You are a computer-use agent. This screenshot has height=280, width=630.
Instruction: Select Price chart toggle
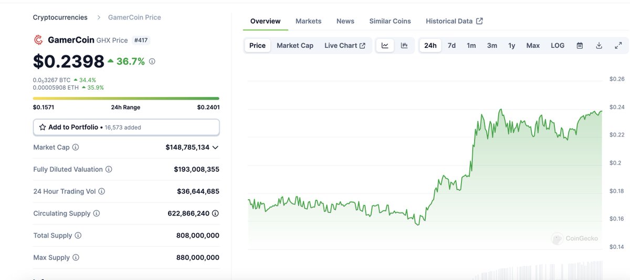pyautogui.click(x=257, y=46)
